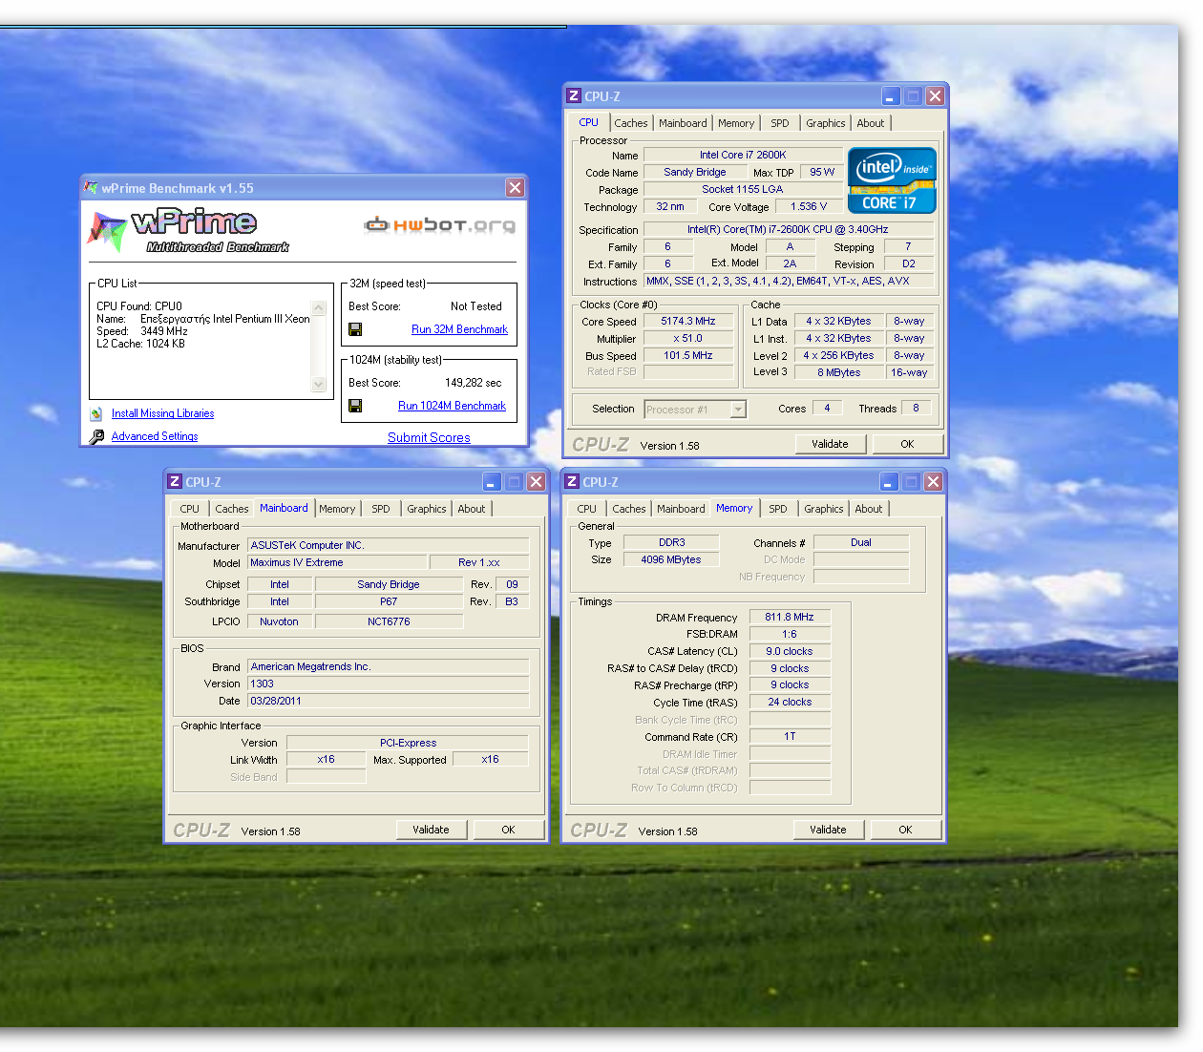Open About tab in top CPU-Z window
Viewport: 1203px width, 1052px height.
pos(871,123)
